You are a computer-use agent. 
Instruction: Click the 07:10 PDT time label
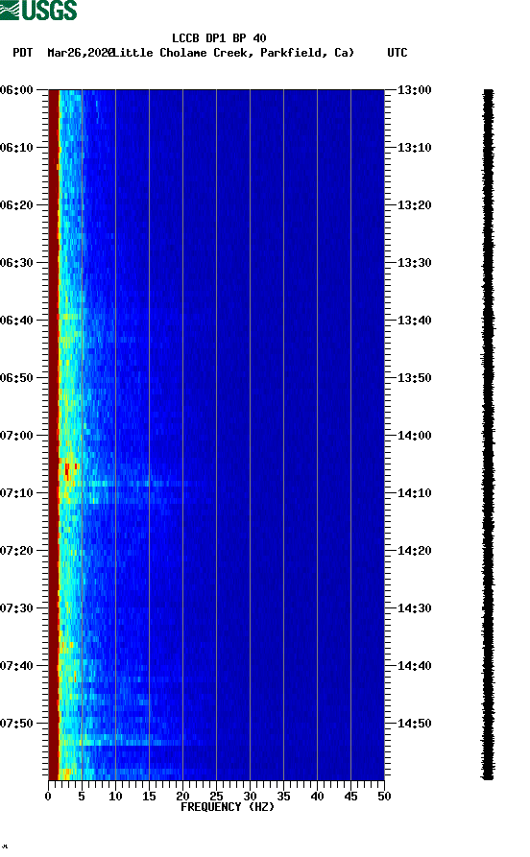coord(16,492)
